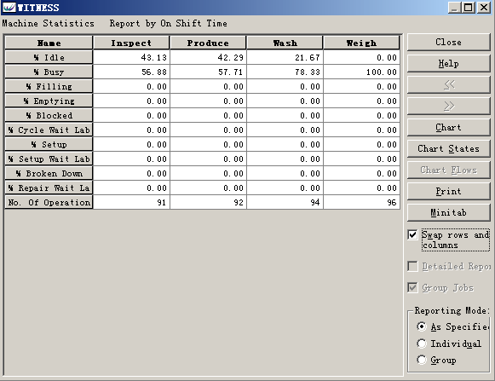Viewport: 495px width, 381px height.
Task: Select the Inspect column header
Action: (131, 43)
